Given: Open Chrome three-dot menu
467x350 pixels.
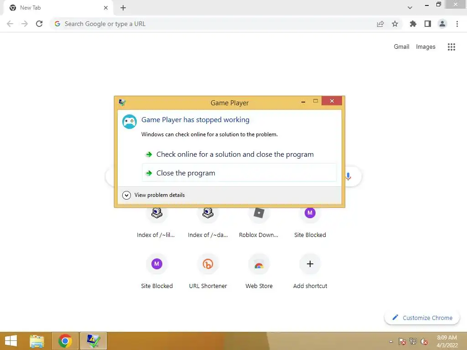Looking at the screenshot, I should (457, 24).
